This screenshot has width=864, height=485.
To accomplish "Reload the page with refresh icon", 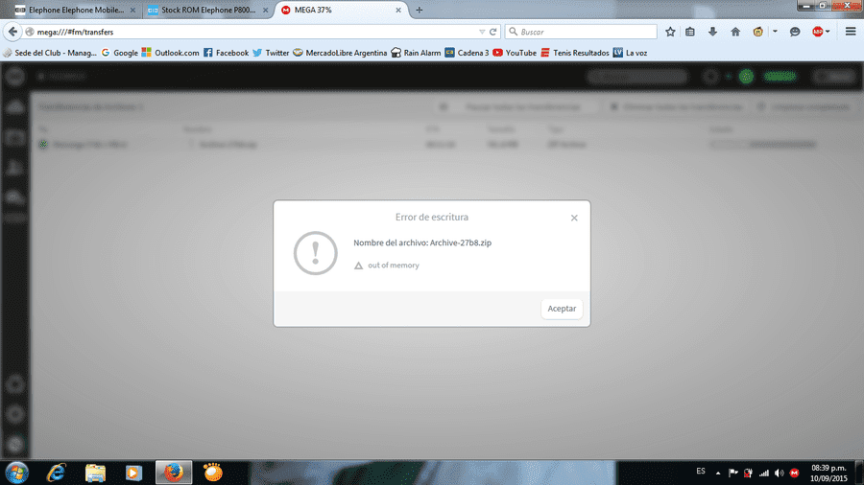I will click(x=493, y=32).
